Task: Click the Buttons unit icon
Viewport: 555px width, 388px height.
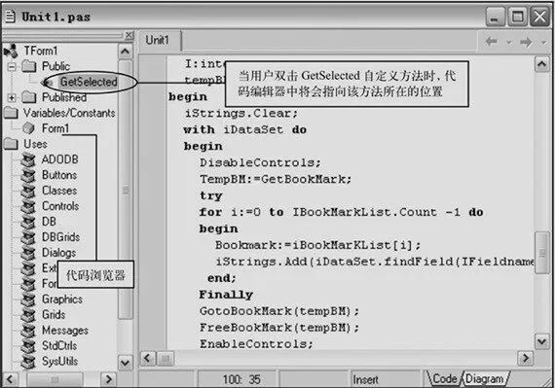Action: pos(28,175)
